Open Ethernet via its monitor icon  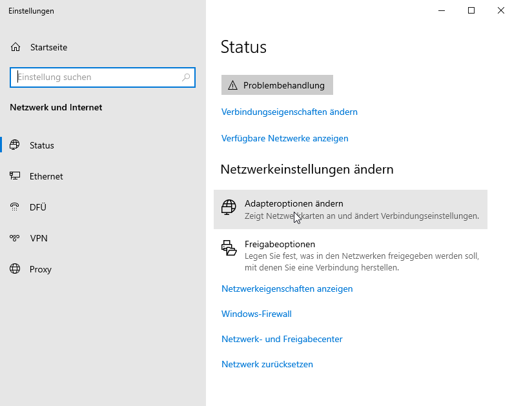coord(15,176)
